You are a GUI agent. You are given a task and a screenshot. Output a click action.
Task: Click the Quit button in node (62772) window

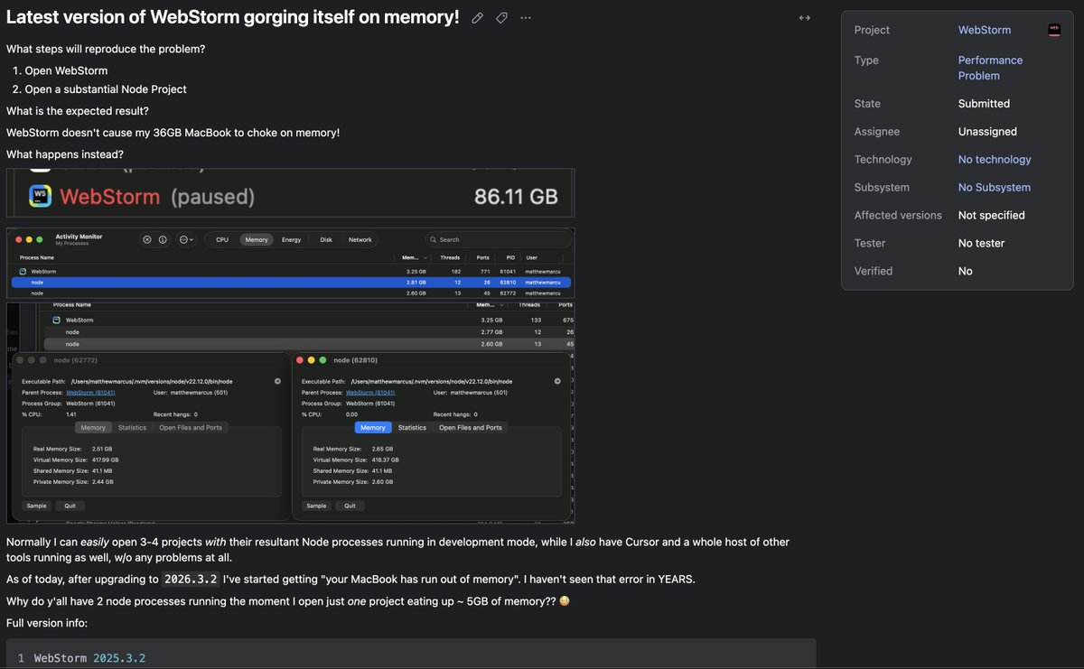click(70, 506)
